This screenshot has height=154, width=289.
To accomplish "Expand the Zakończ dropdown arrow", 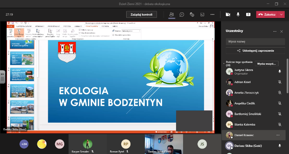I will point(281,14).
